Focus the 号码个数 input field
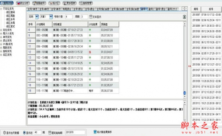 (69, 17)
